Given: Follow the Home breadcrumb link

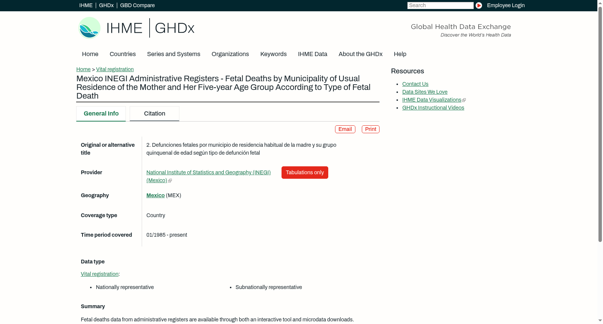Looking at the screenshot, I should 83,69.
